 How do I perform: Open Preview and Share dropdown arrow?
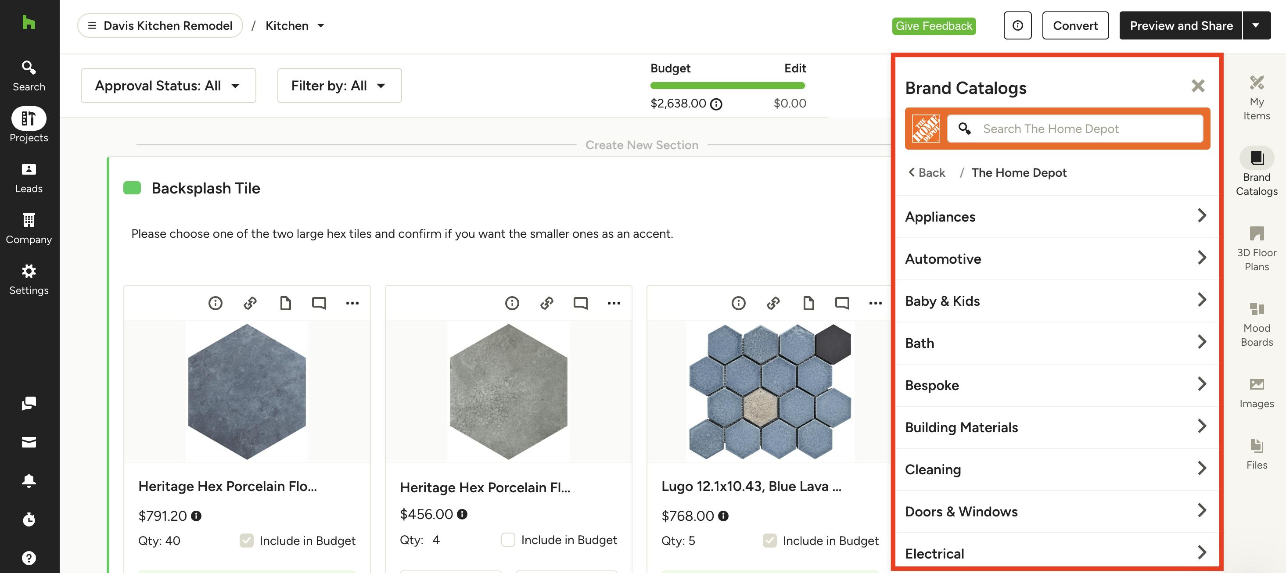point(1256,25)
